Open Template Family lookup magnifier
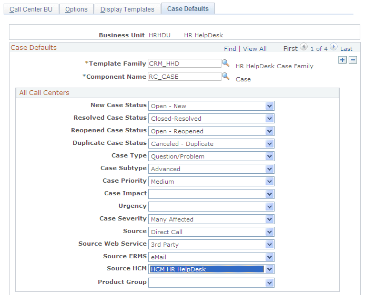The image size is (365, 295). (225, 62)
